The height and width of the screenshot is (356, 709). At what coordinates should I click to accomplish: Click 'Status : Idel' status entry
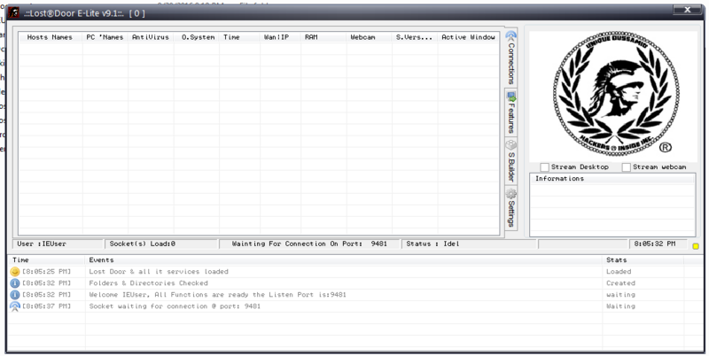coord(470,244)
